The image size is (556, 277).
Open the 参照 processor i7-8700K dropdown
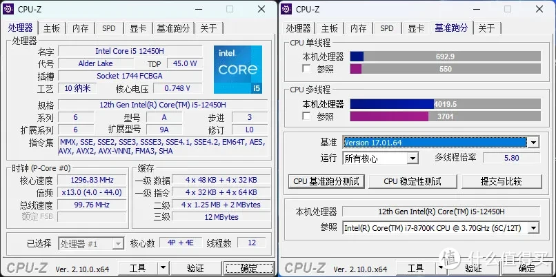pyautogui.click(x=533, y=228)
